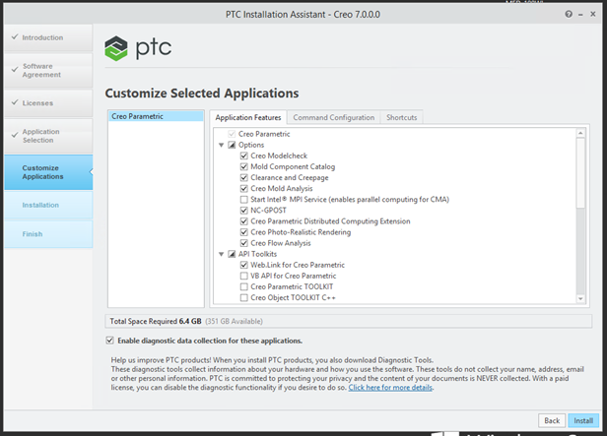Toggle the NC-GPOST checkbox
Screen dimensions: 607x436
244,211
